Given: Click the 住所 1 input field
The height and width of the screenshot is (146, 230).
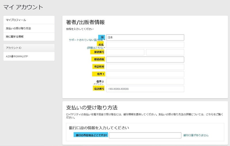Looking at the screenshot, I should (145, 74).
